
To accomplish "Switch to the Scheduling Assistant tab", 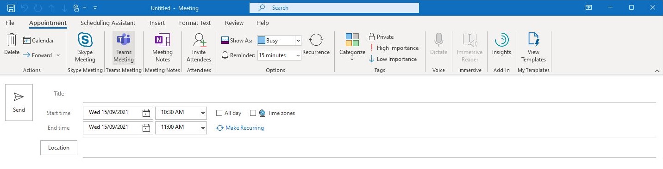I will (108, 23).
